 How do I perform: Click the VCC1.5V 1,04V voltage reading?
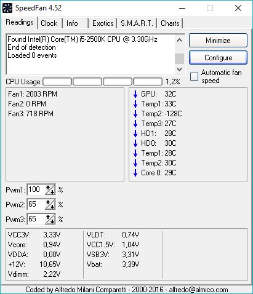pyautogui.click(x=113, y=245)
